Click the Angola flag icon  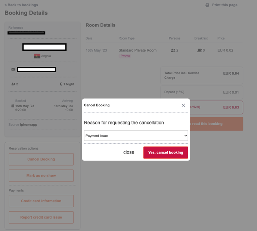(x=37, y=56)
